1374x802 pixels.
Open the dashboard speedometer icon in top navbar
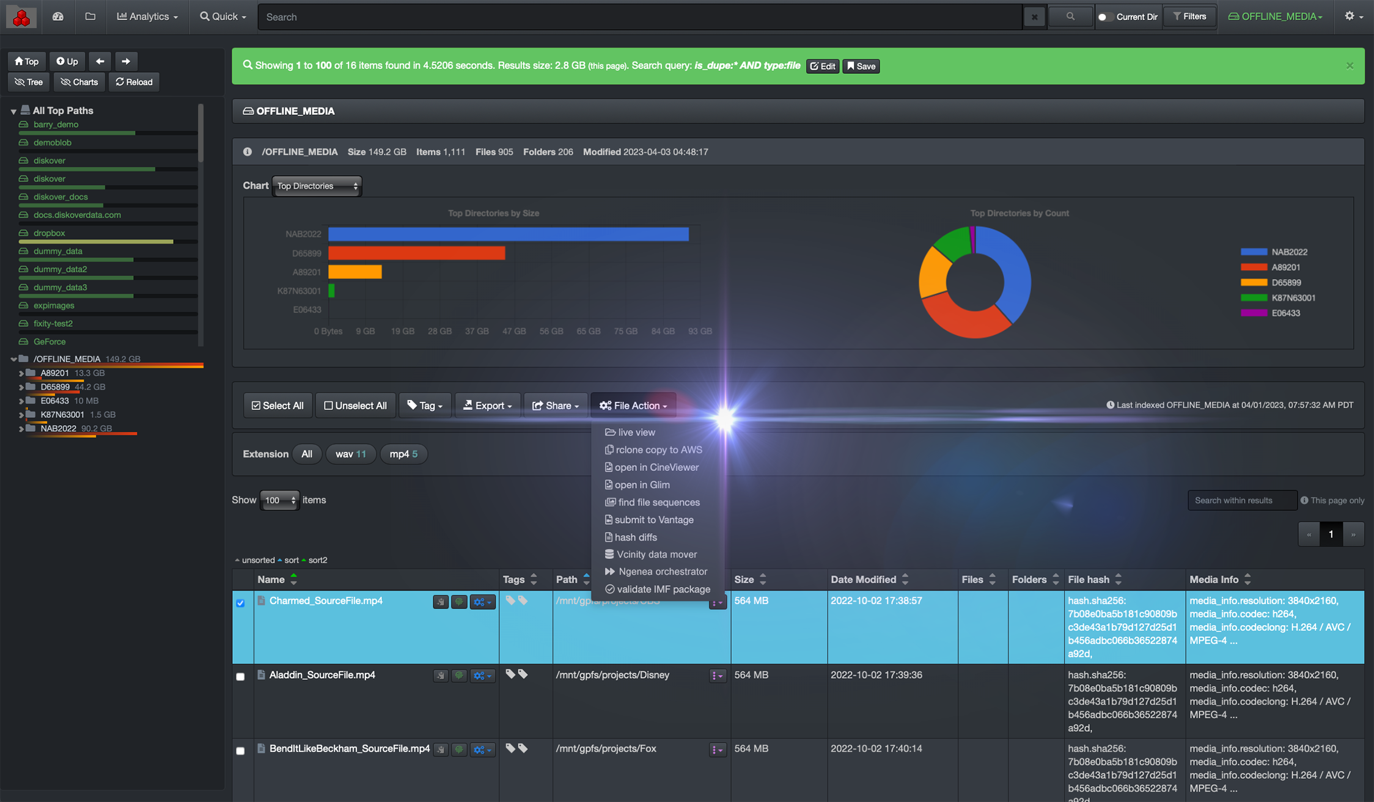[57, 16]
